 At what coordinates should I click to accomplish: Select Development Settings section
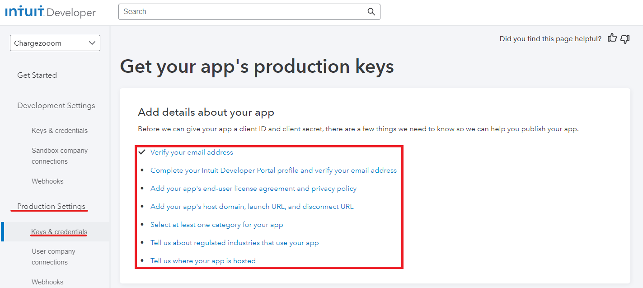(x=56, y=105)
